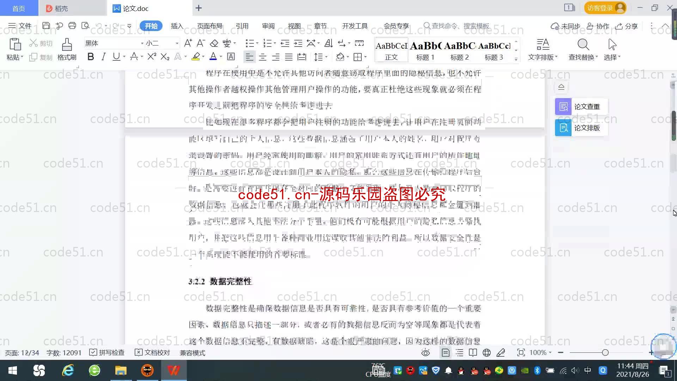Toggle the 拼写检查 checkbox
The width and height of the screenshot is (677, 381).
click(x=93, y=353)
